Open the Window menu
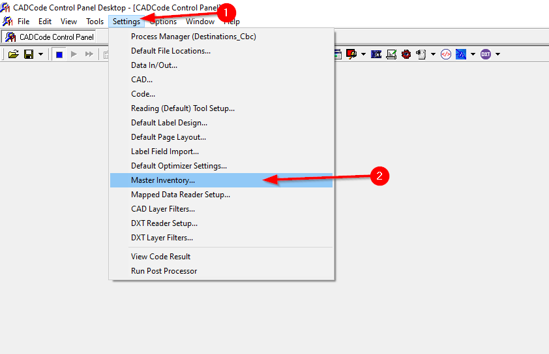Screen dimensions: 549x354 click(200, 22)
